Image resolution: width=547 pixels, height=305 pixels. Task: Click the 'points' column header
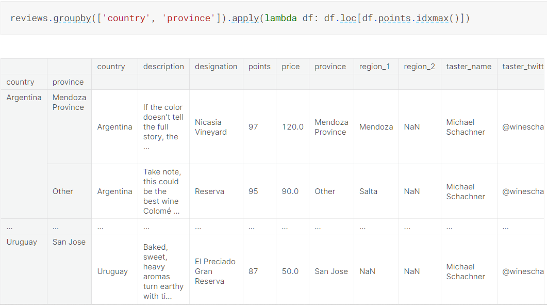259,67
